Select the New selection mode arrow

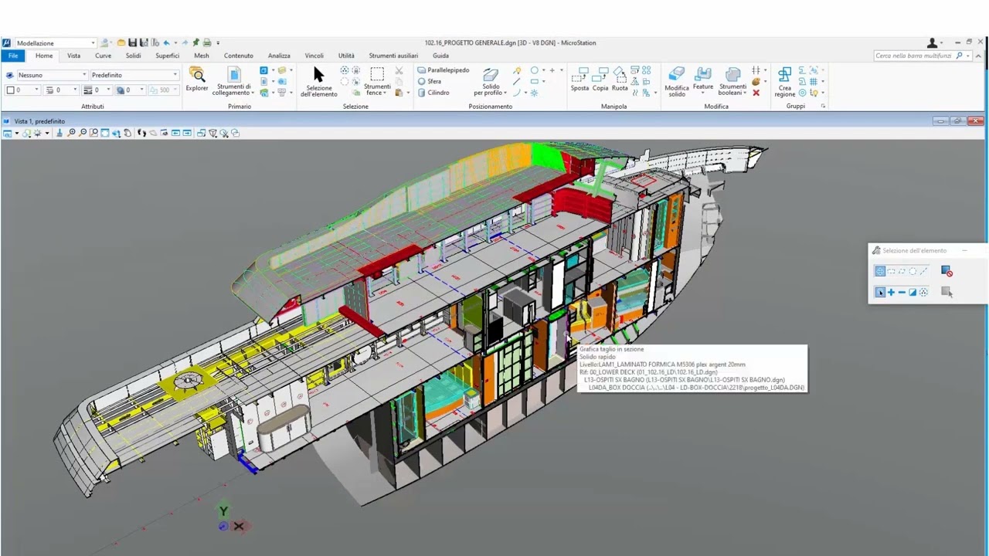click(880, 292)
